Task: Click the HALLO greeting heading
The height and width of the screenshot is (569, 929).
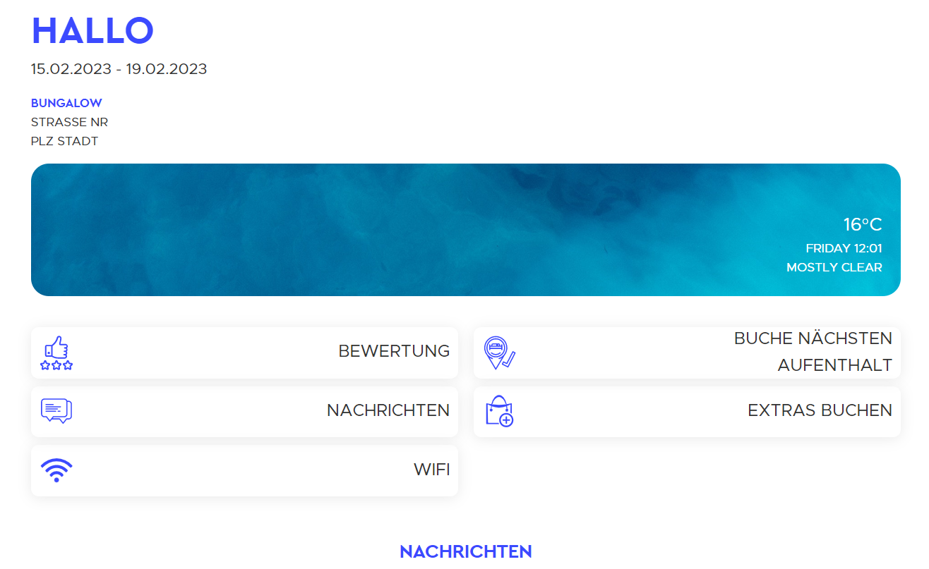Action: pos(92,31)
